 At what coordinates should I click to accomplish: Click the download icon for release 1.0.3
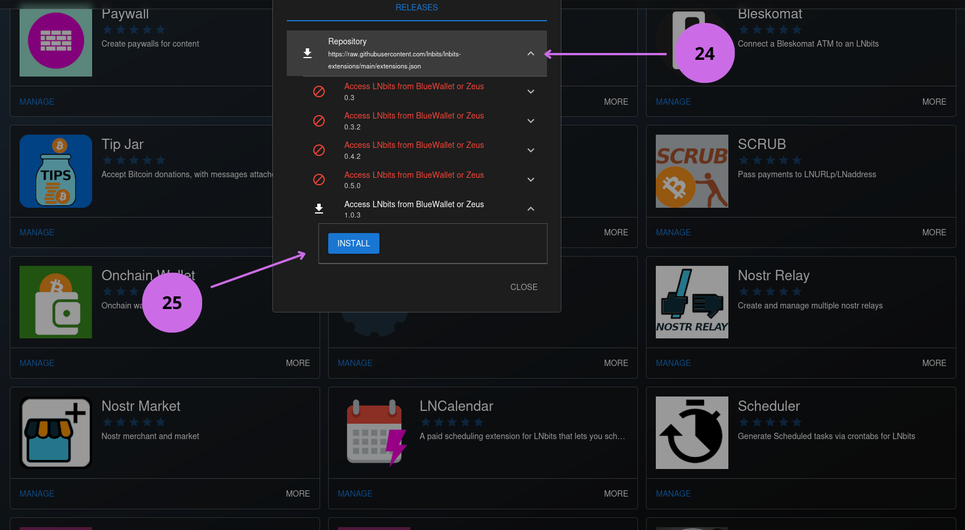coord(319,209)
